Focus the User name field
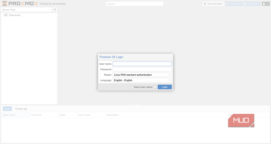This screenshot has height=144, width=271. coord(142,64)
